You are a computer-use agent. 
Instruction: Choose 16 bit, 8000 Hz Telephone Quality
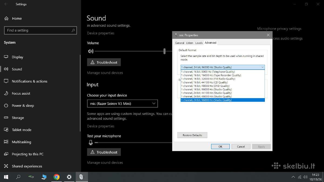point(222,72)
